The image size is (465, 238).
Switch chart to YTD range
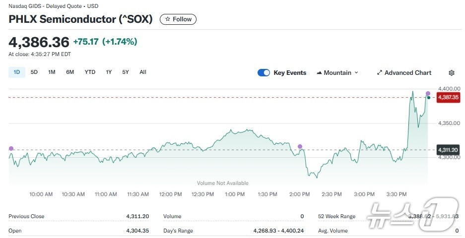90,72
